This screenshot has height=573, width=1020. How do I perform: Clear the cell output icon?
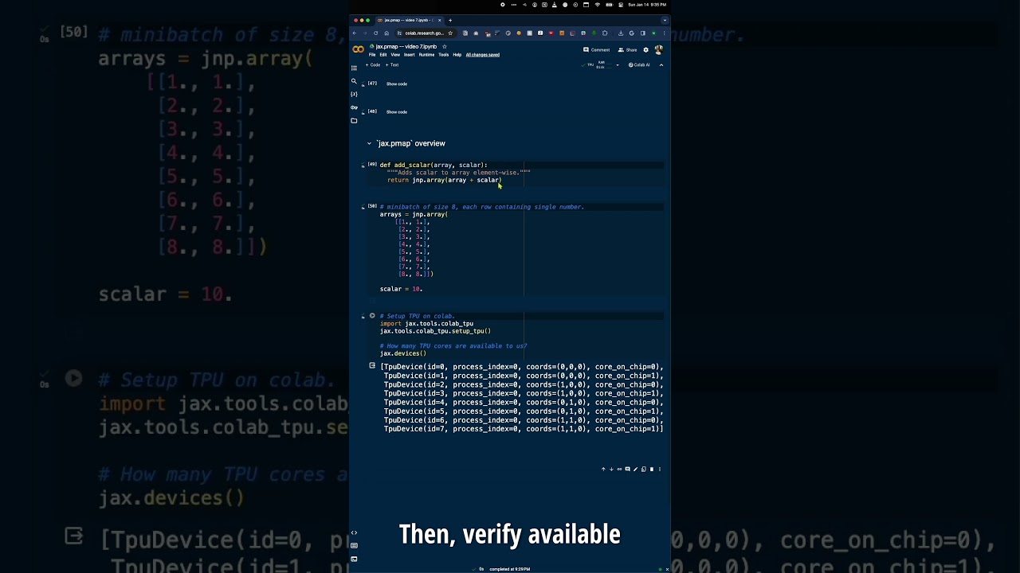pyautogui.click(x=372, y=366)
